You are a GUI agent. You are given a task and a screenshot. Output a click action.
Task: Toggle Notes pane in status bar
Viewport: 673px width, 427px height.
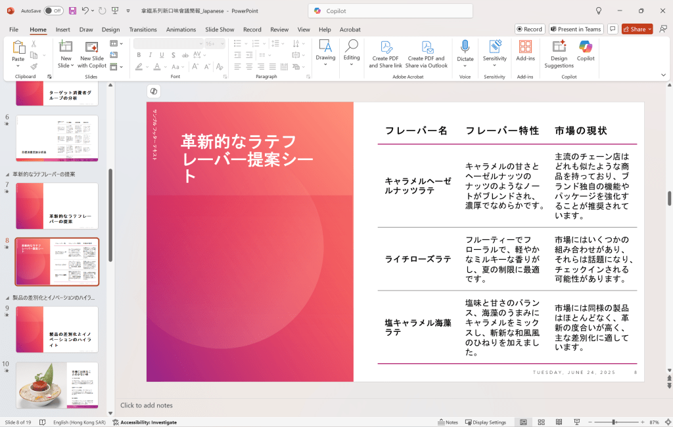tap(448, 422)
